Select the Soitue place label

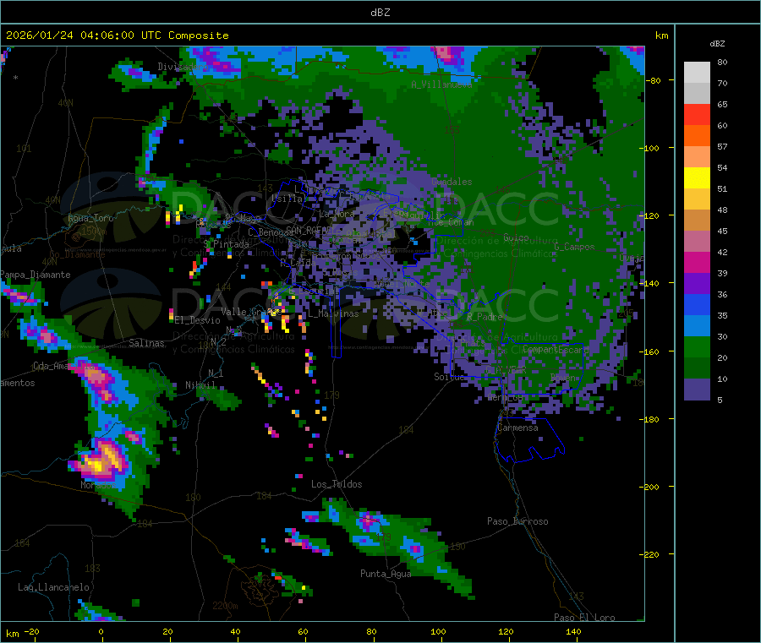pyautogui.click(x=449, y=377)
